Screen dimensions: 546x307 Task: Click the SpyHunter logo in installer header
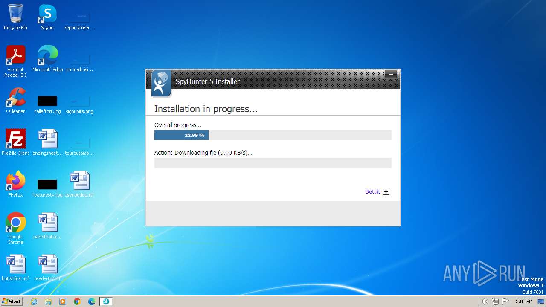pos(161,83)
